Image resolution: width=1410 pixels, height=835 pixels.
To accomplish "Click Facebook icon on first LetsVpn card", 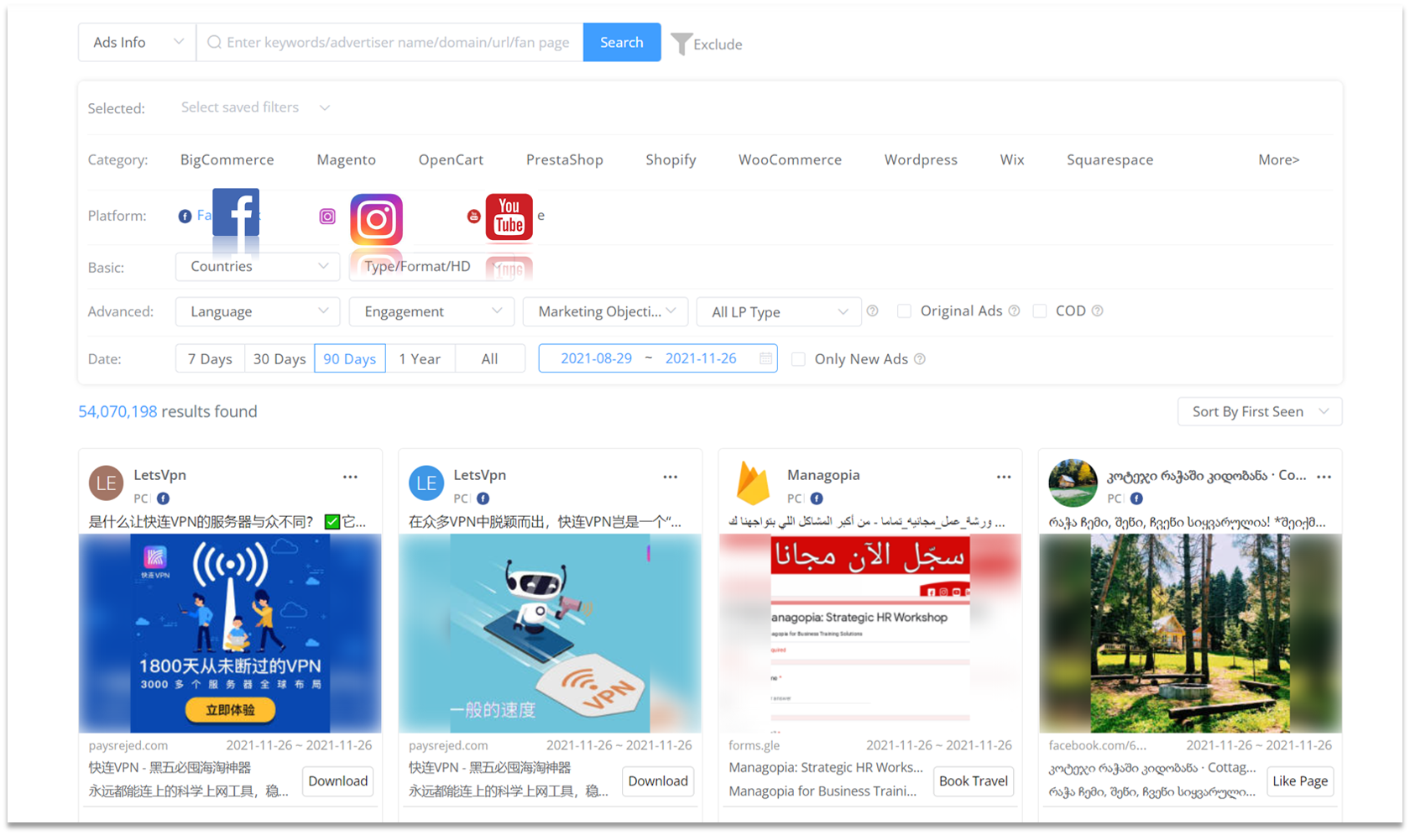I will pos(163,498).
